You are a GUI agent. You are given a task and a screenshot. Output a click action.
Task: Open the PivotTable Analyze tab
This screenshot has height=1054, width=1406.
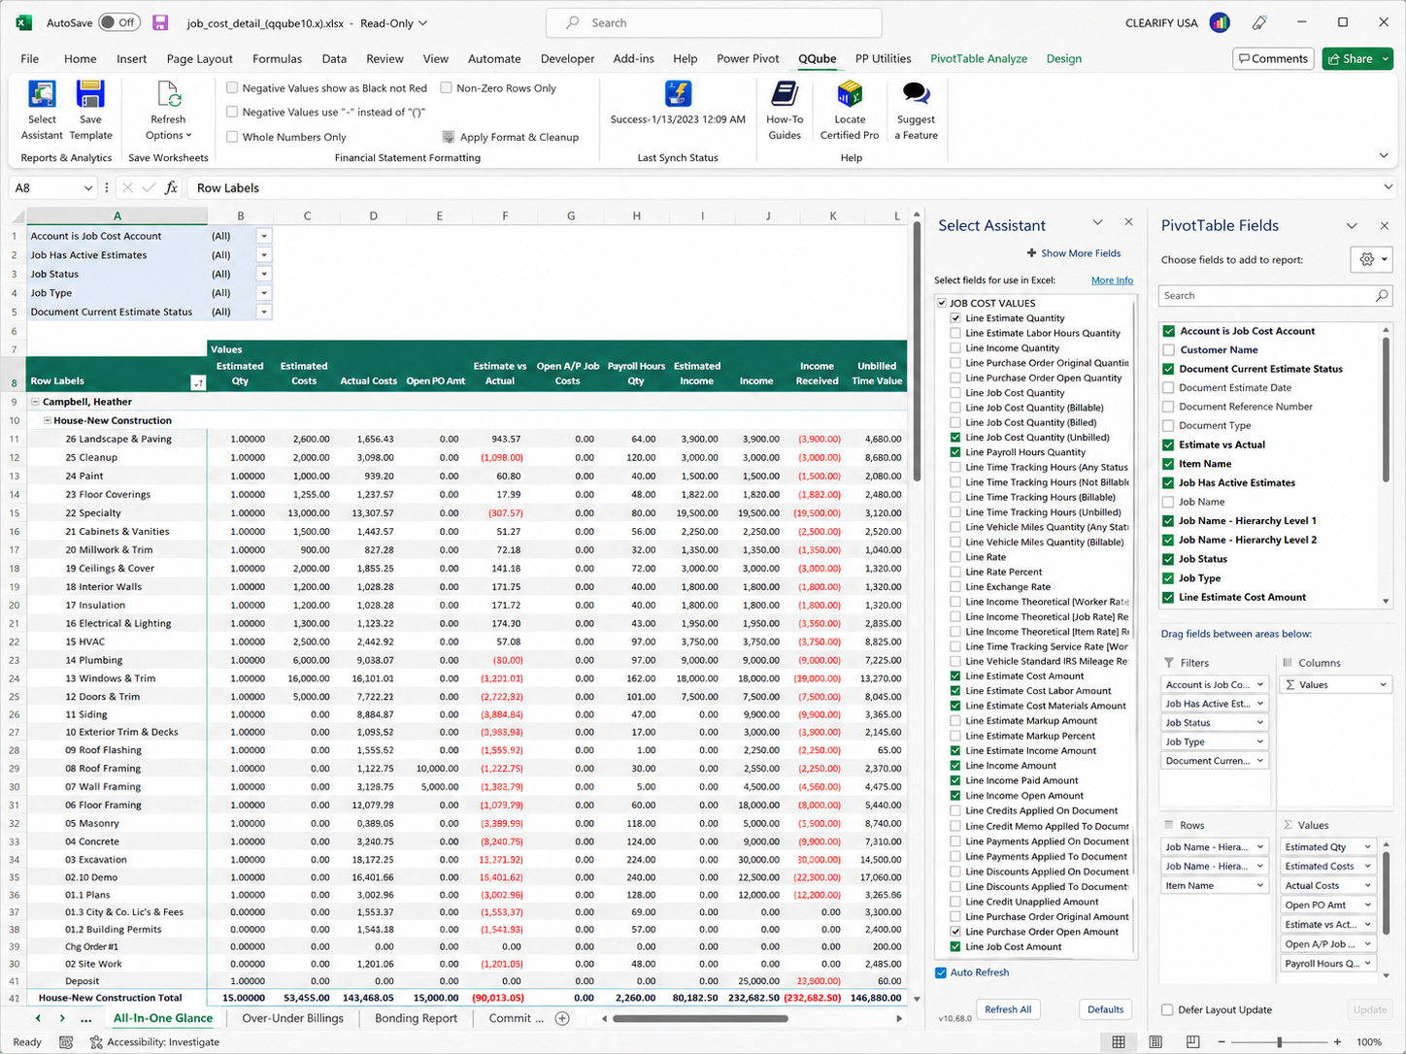(x=979, y=58)
